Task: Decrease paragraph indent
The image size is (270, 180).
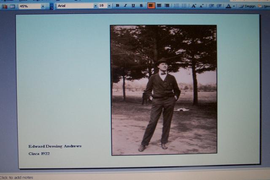Action: click(x=211, y=6)
